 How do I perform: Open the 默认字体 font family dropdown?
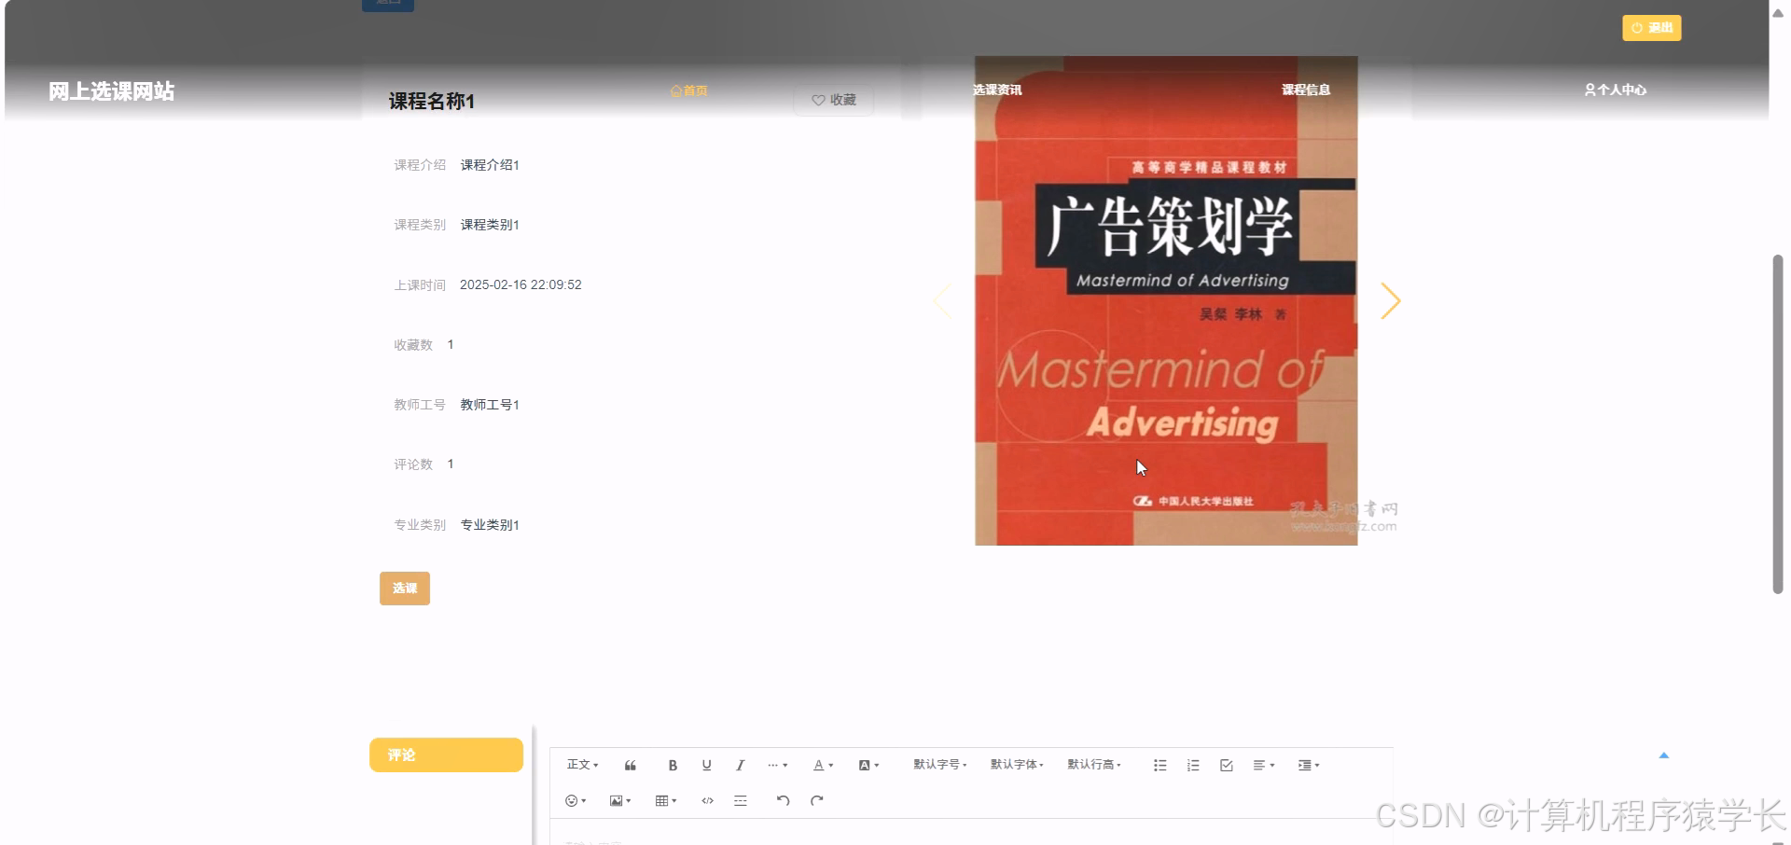click(1016, 765)
